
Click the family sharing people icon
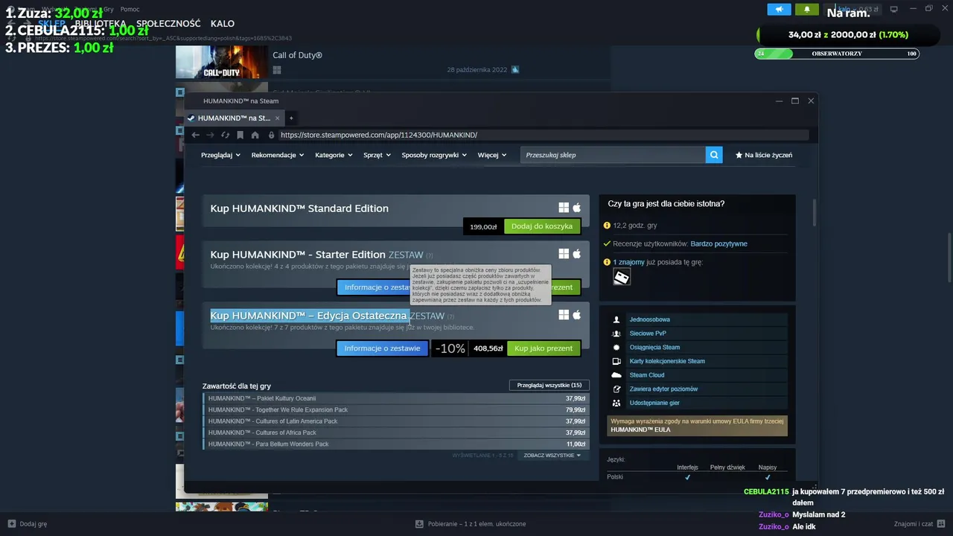pyautogui.click(x=616, y=403)
